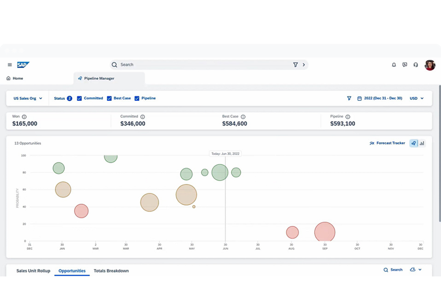Click the table Search button at bottom

click(393, 270)
